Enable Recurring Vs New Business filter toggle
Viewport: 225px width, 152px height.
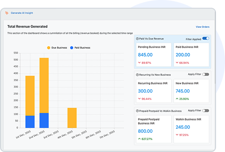point(206,75)
